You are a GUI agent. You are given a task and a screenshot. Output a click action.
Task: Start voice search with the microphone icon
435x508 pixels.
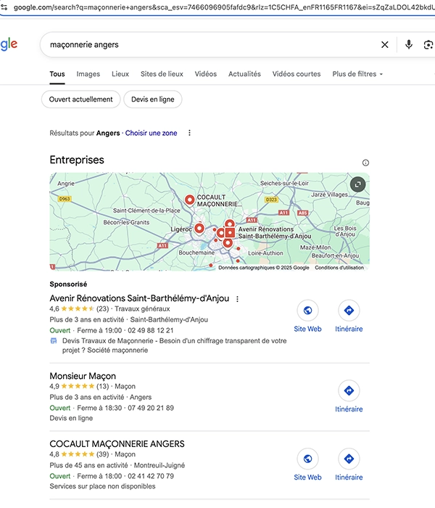click(x=409, y=45)
